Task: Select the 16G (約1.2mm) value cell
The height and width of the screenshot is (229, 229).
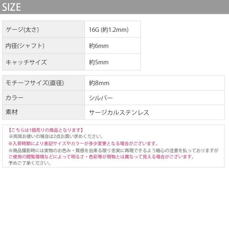Action: [x=108, y=30]
